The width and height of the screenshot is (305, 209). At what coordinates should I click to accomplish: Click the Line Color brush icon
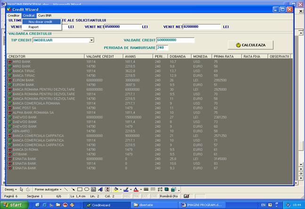pyautogui.click(x=126, y=189)
